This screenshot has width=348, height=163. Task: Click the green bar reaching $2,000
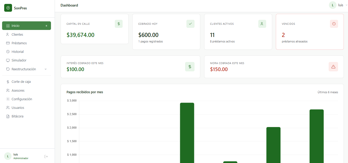coord(273,145)
